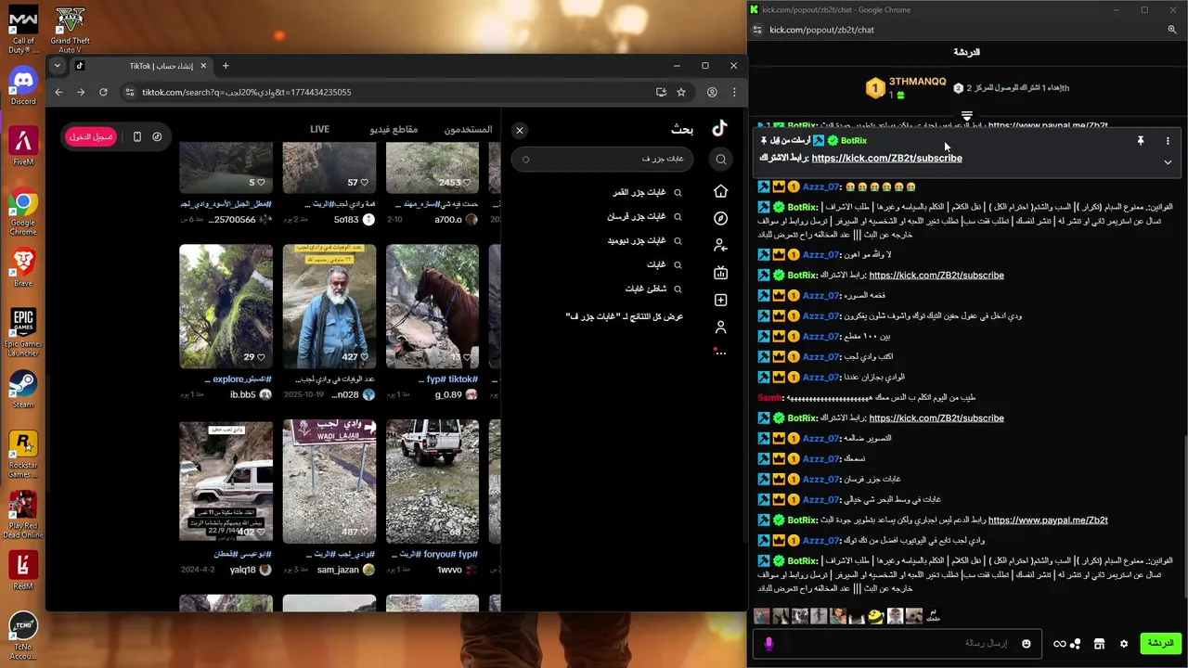This screenshot has height=668, width=1188.
Task: Open the Kick shop storefront icon
Action: (x=1099, y=644)
